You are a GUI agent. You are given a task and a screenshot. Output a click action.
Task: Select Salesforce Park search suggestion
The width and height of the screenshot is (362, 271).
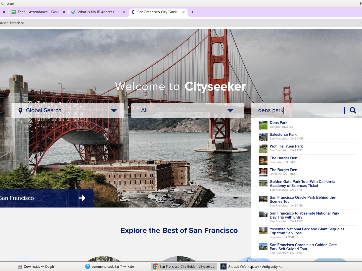[x=283, y=134]
